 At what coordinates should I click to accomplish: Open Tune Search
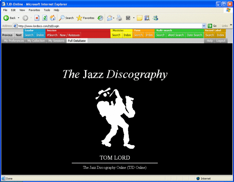click(x=138, y=35)
